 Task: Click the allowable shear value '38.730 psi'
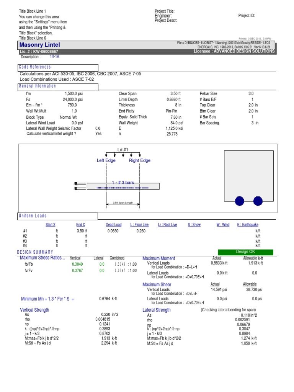[x=254, y=290]
